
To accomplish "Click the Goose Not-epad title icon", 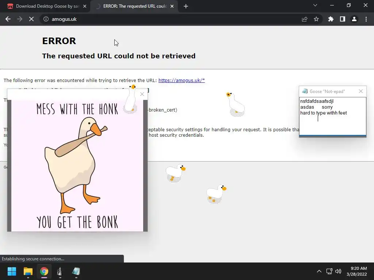I will (x=305, y=91).
